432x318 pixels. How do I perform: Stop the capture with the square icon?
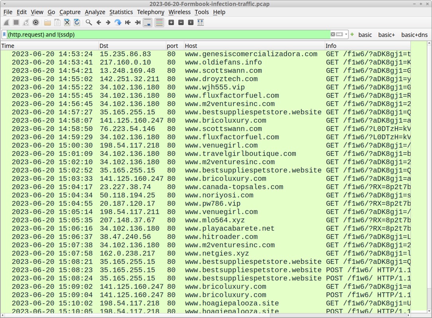coord(16,23)
